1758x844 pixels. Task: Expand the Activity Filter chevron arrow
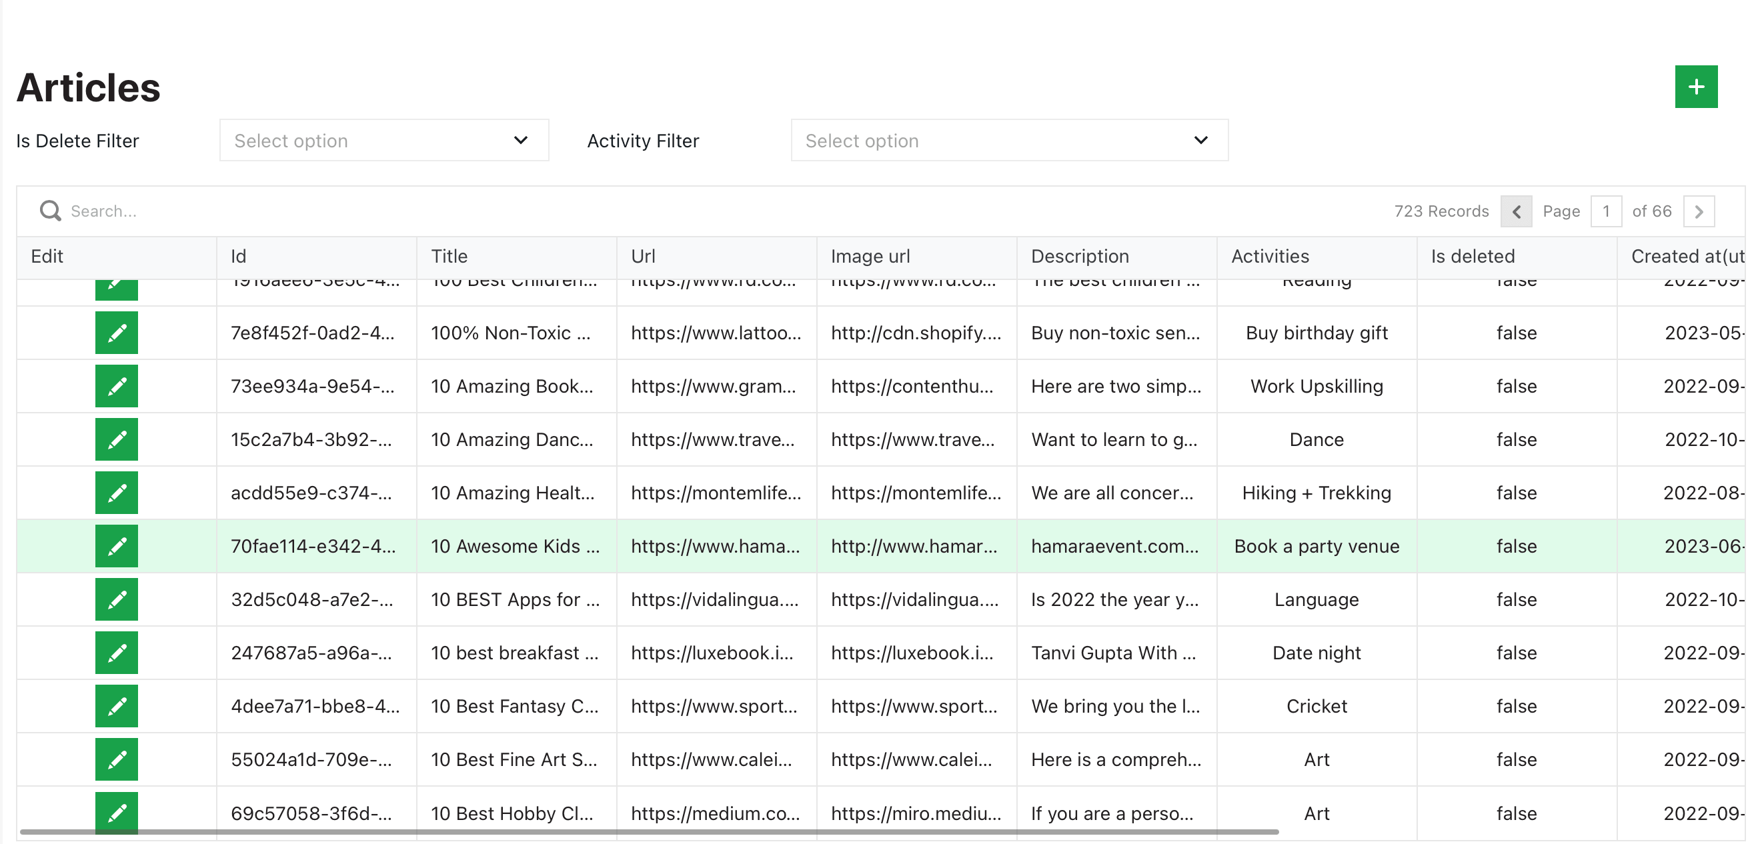(1201, 140)
